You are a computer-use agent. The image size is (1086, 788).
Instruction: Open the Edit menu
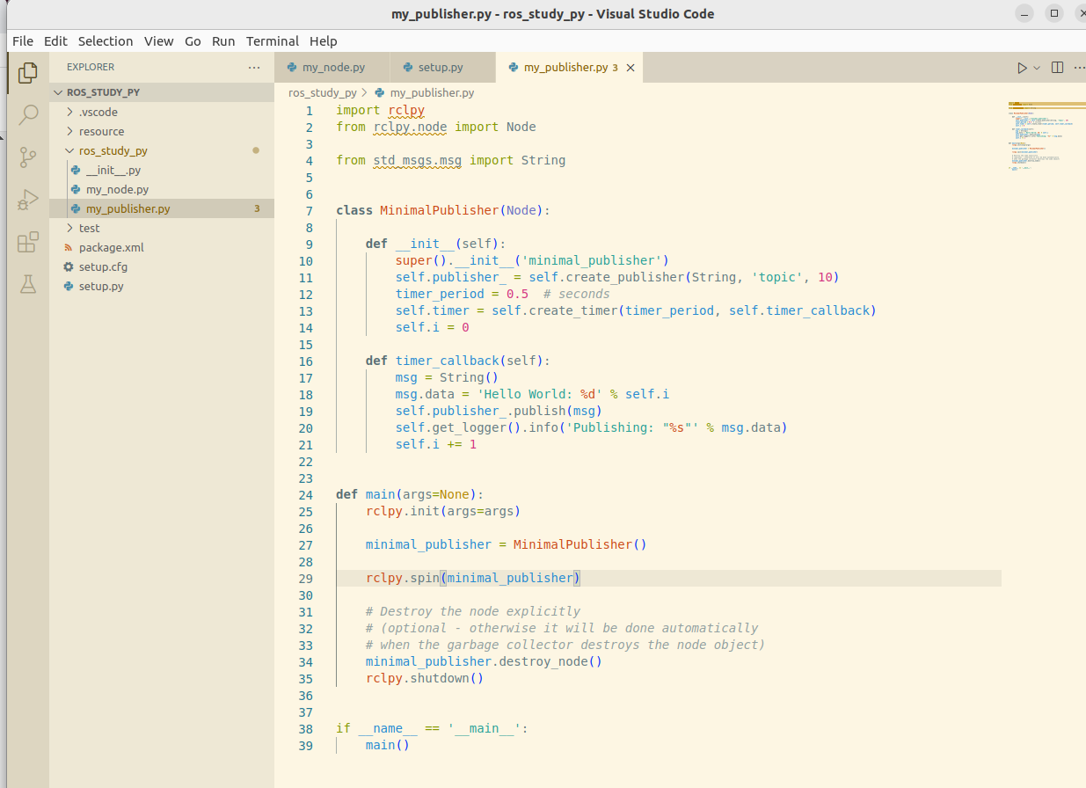(55, 40)
